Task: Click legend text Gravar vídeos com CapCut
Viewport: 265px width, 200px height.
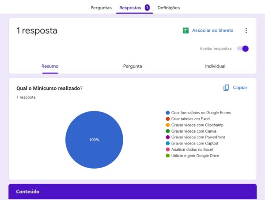Action: tap(195, 143)
